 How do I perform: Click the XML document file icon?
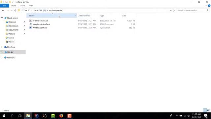(x=31, y=24)
